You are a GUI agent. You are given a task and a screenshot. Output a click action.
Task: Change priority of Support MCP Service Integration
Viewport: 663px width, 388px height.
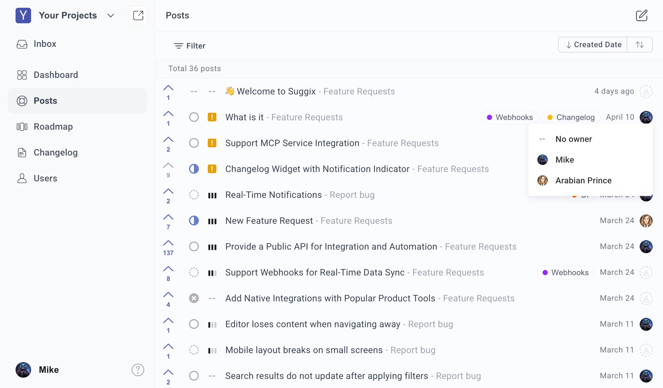[212, 143]
